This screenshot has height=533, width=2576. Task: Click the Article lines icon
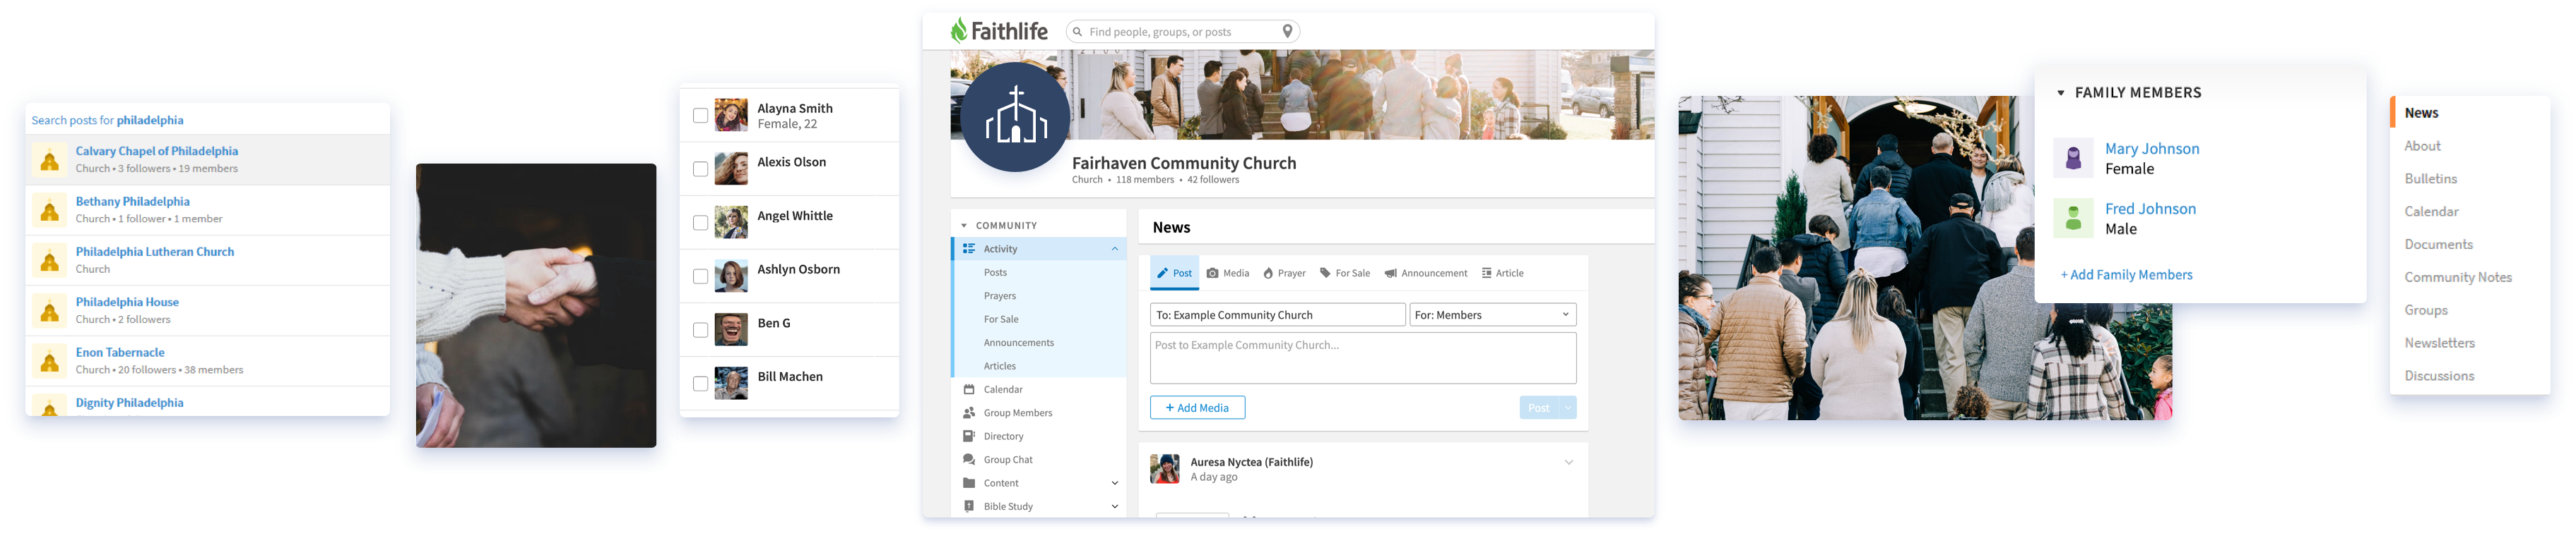1486,272
